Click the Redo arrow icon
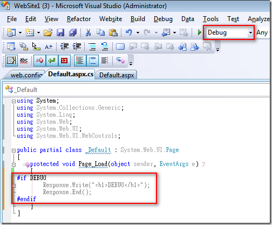The image size is (272, 225). pos(147,32)
